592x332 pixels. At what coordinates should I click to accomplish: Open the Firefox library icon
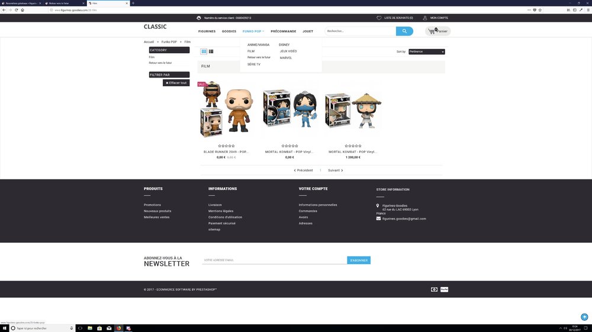[568, 10]
